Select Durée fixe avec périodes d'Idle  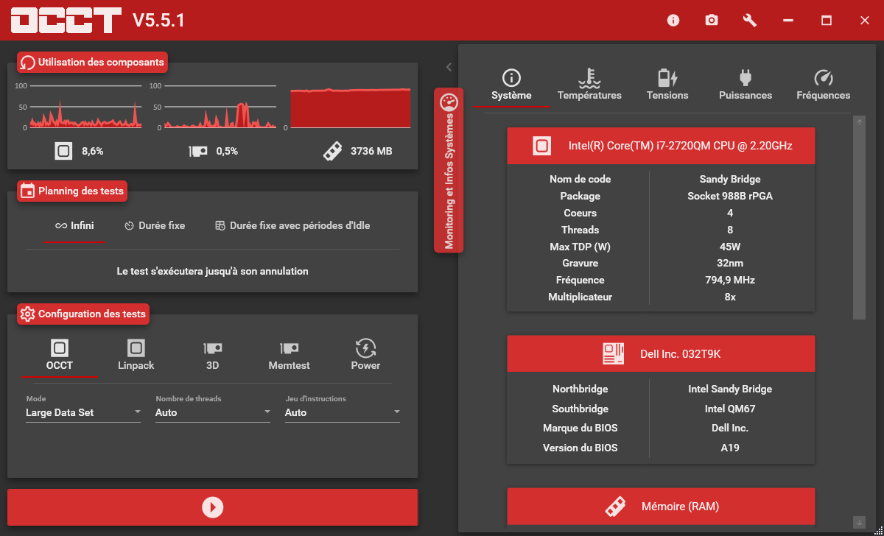[292, 226]
